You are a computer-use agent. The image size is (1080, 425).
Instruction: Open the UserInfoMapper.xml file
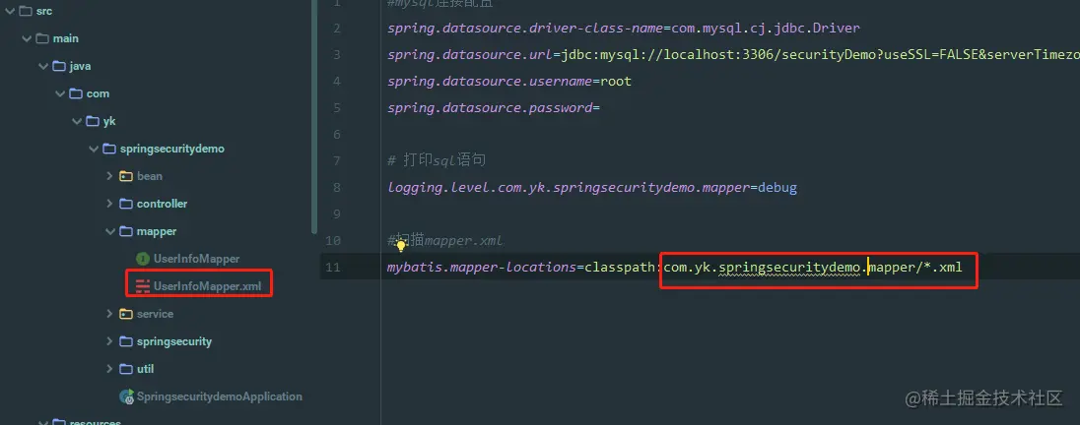(207, 286)
